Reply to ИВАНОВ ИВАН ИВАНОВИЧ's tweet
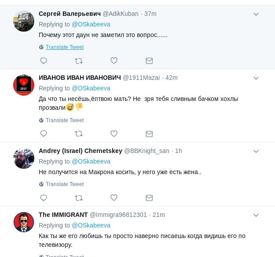 pyautogui.click(x=44, y=134)
